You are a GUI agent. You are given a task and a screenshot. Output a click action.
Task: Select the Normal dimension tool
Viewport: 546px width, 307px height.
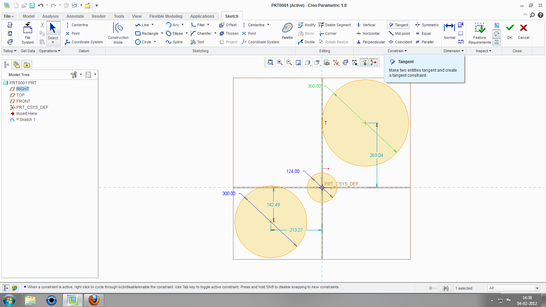(x=449, y=31)
